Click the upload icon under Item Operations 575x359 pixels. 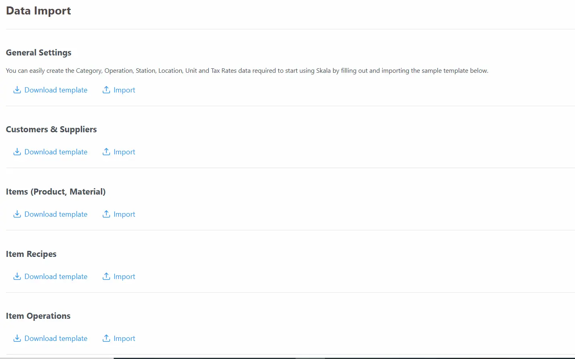pyautogui.click(x=106, y=338)
